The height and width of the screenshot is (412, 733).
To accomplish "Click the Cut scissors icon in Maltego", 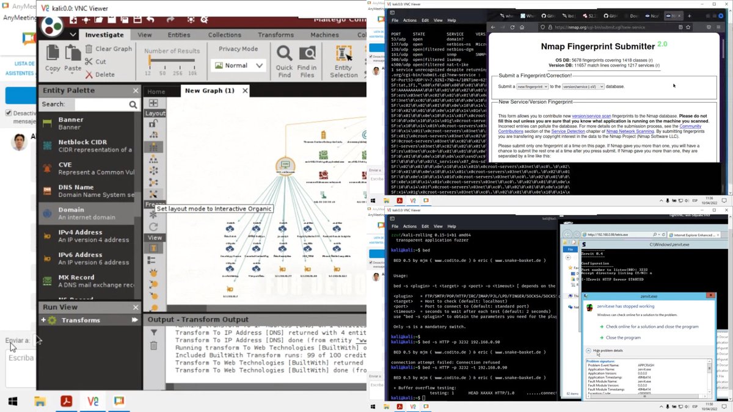I will pyautogui.click(x=89, y=62).
